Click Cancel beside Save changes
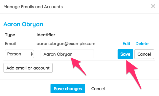The image size is (159, 96). 98,89
